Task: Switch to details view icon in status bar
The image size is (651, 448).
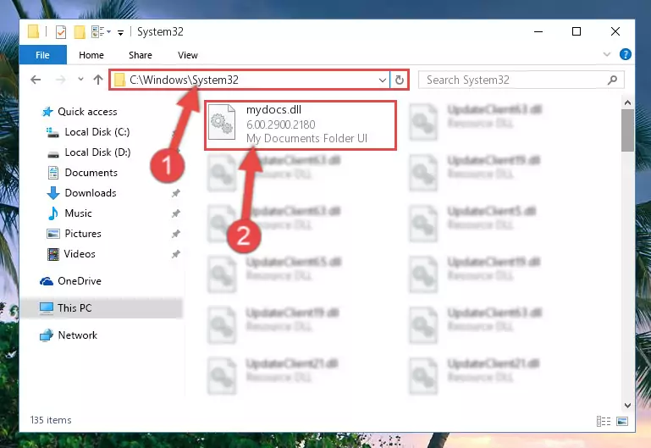Action: click(604, 422)
